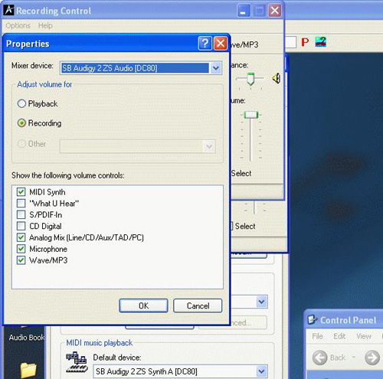Minimize the Recording Control window
The width and height of the screenshot is (383, 379).
[244, 11]
